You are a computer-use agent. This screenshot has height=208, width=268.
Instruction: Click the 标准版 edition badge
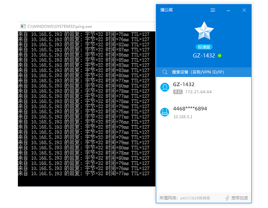(x=204, y=47)
